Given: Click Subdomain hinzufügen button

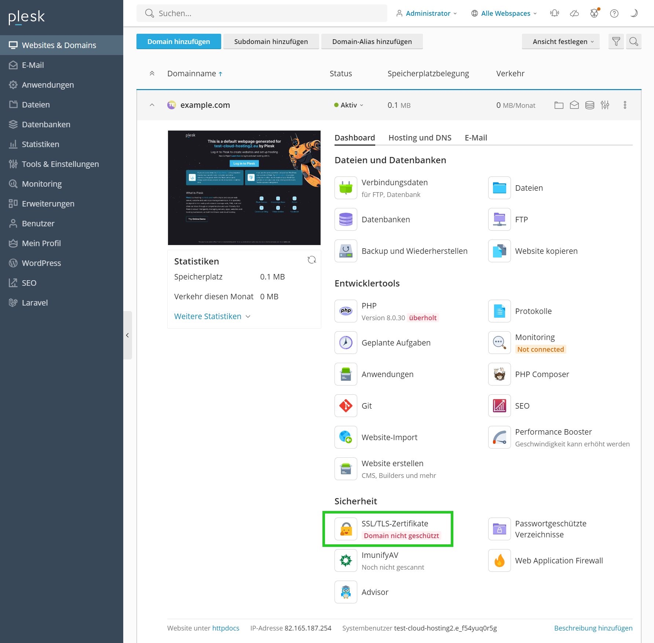Looking at the screenshot, I should coord(271,41).
